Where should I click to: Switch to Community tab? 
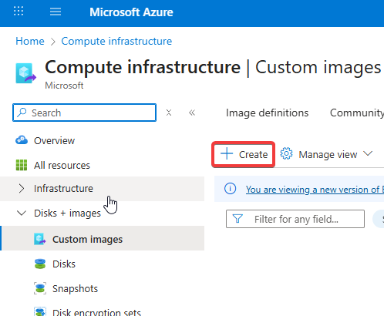357,113
